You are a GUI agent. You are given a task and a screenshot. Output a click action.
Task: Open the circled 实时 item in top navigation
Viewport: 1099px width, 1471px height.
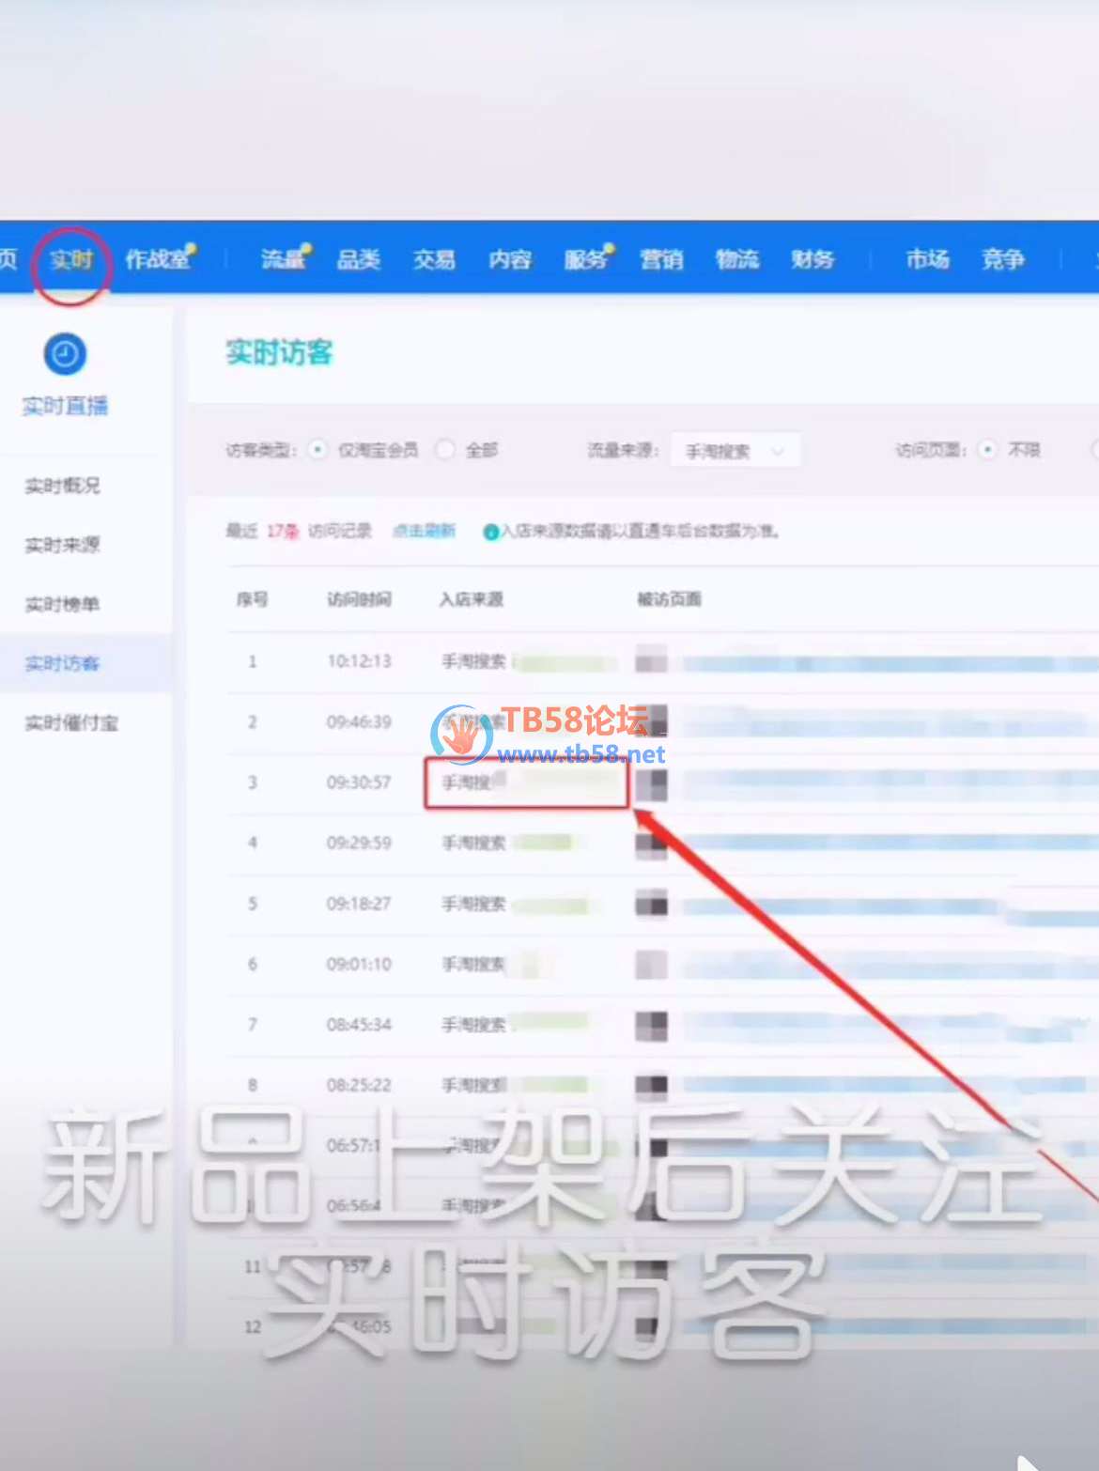[71, 260]
